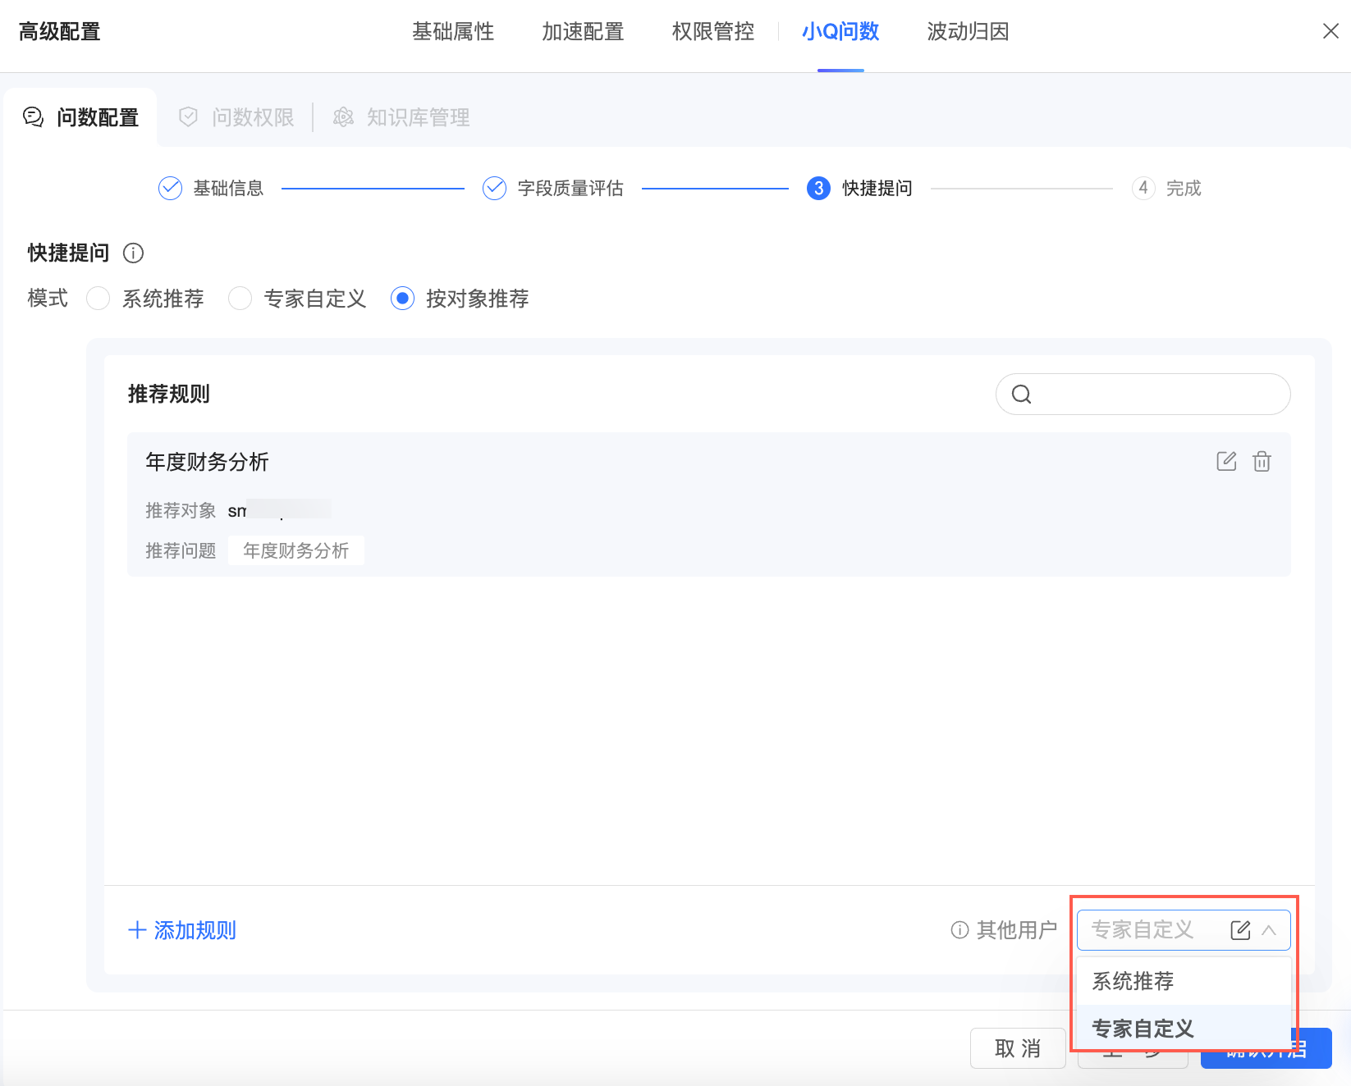Click the 推荐对象 label
The width and height of the screenshot is (1351, 1086).
click(x=181, y=511)
